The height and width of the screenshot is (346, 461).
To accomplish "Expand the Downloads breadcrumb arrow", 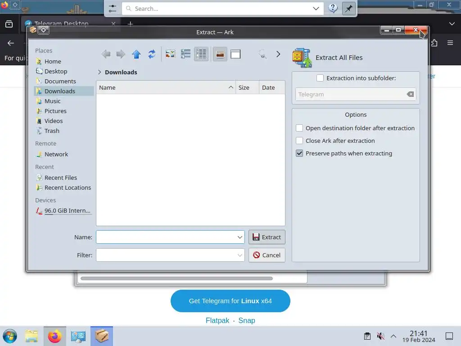I will [99, 72].
